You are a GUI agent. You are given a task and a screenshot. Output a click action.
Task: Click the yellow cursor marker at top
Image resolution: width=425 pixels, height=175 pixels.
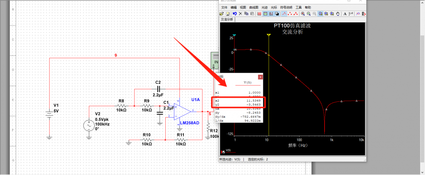point(269,35)
